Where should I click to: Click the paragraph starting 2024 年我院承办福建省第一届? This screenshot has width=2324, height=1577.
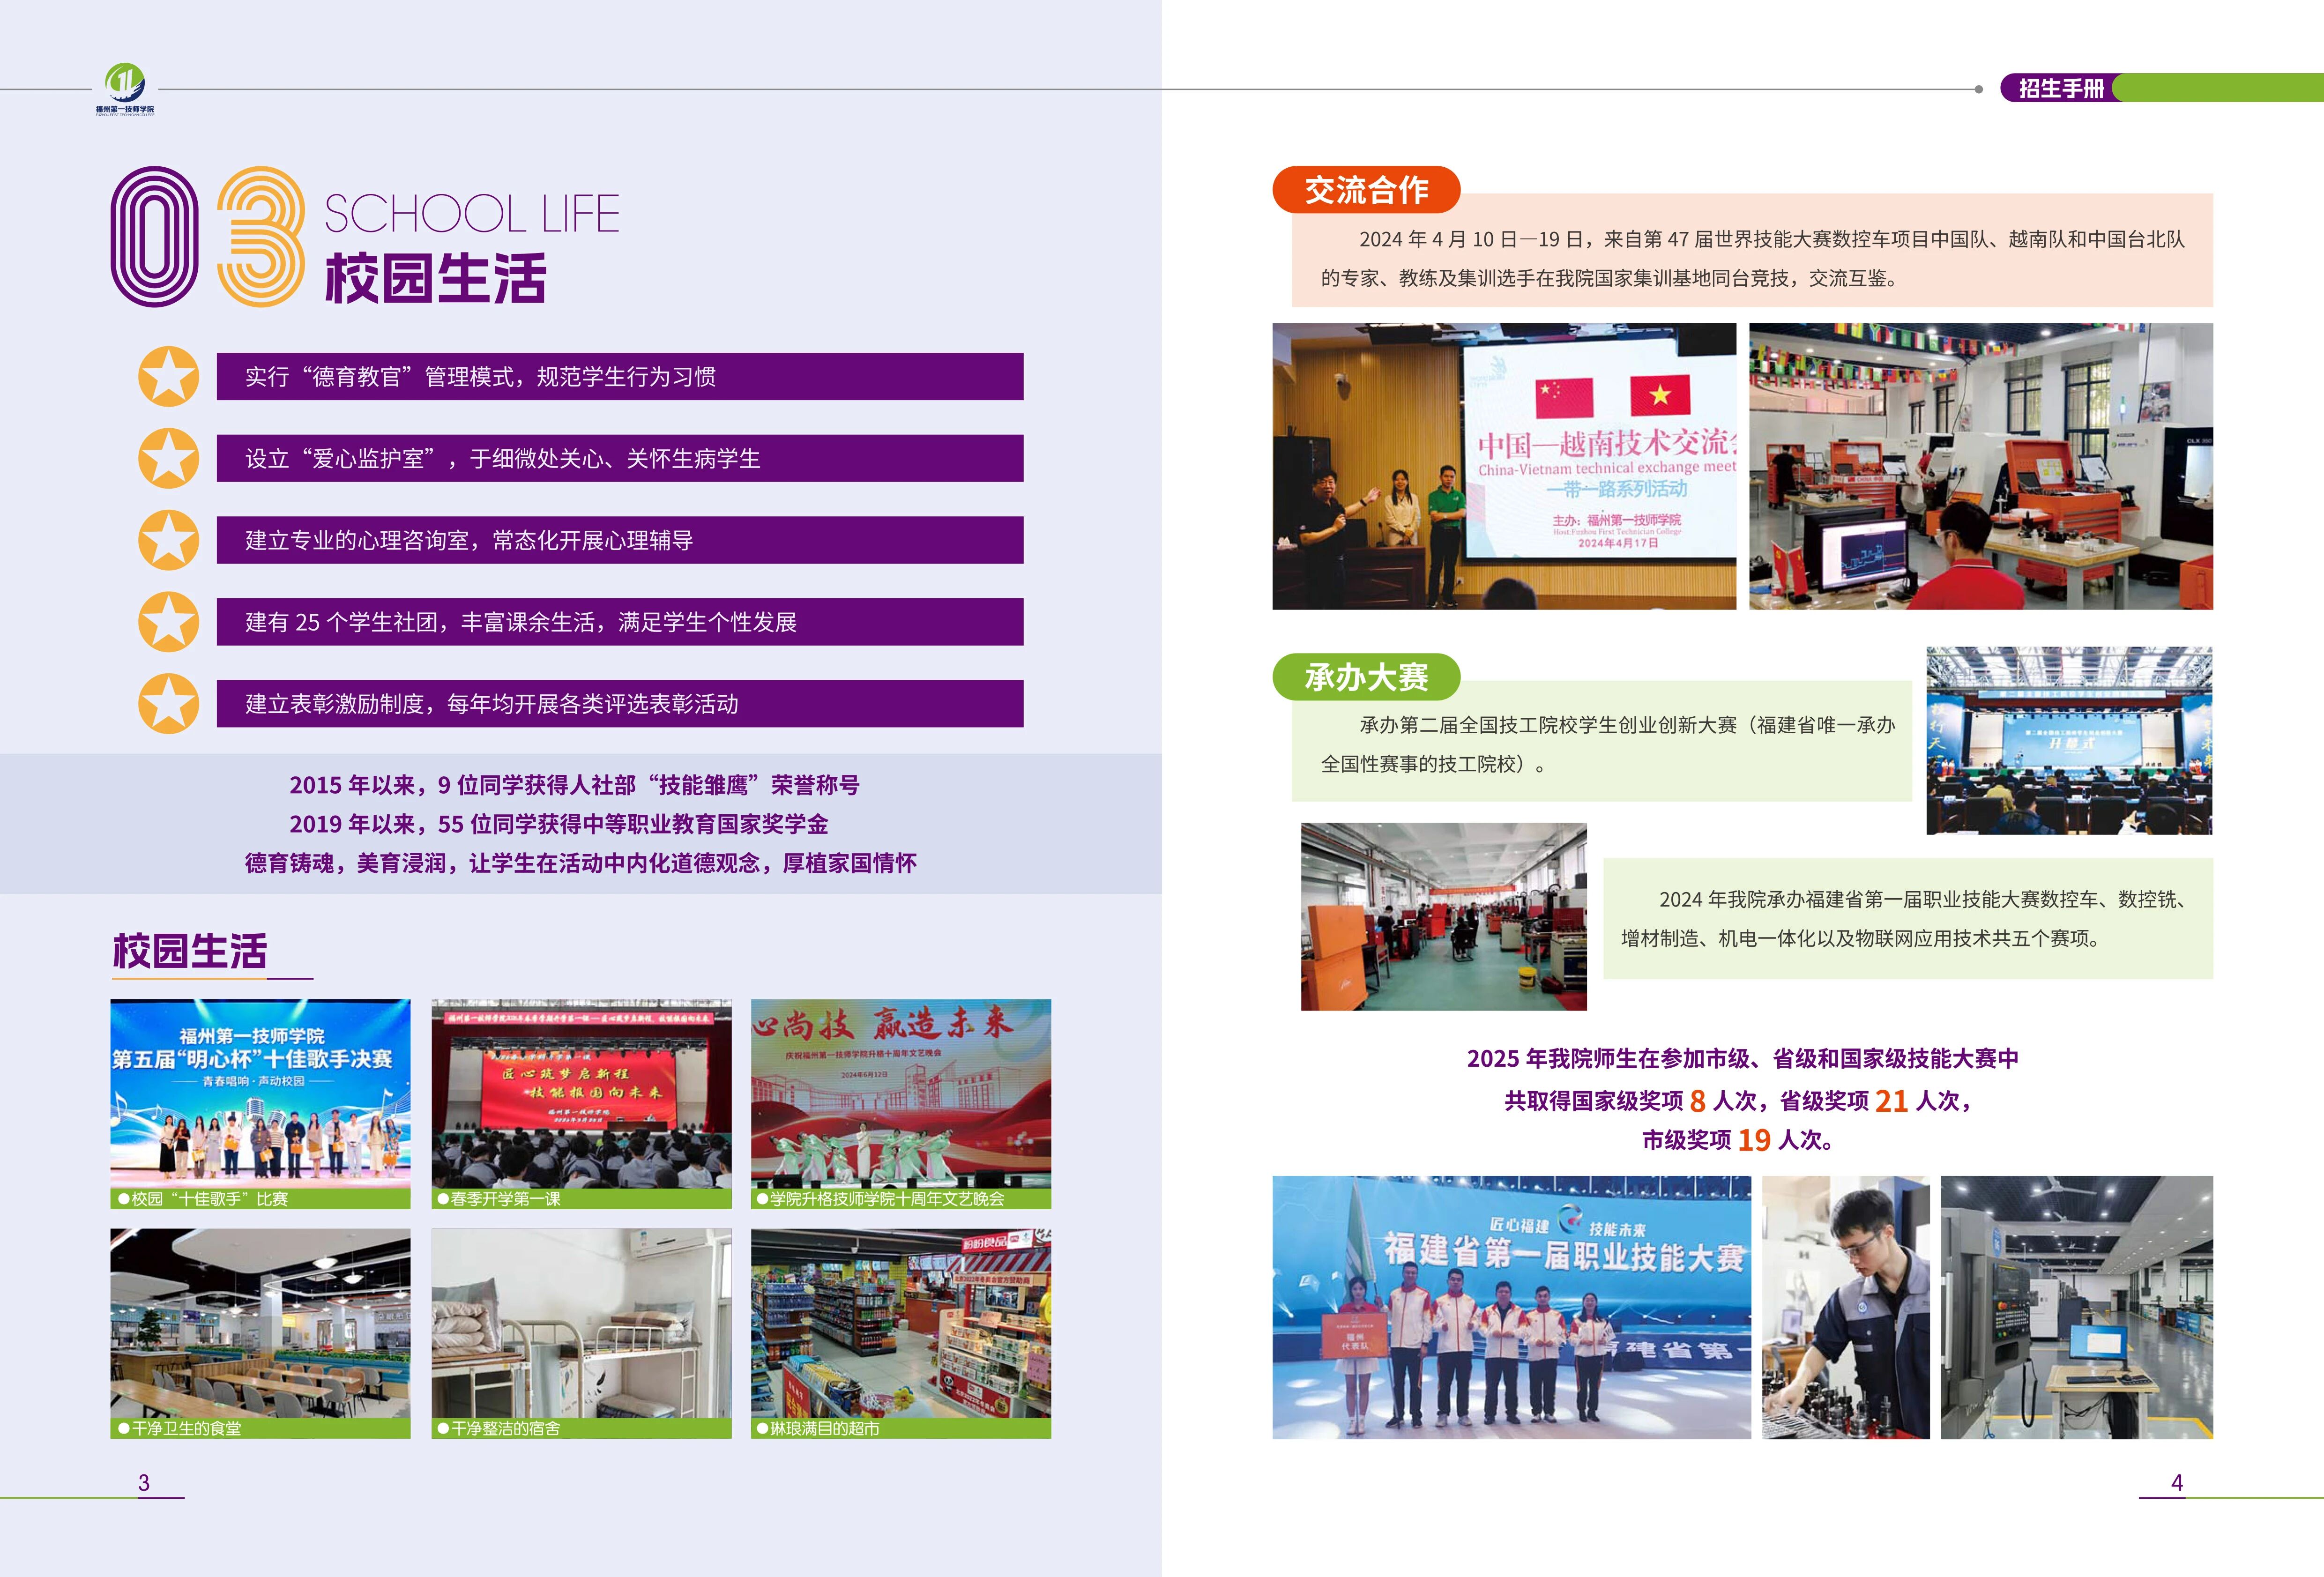tap(1905, 919)
